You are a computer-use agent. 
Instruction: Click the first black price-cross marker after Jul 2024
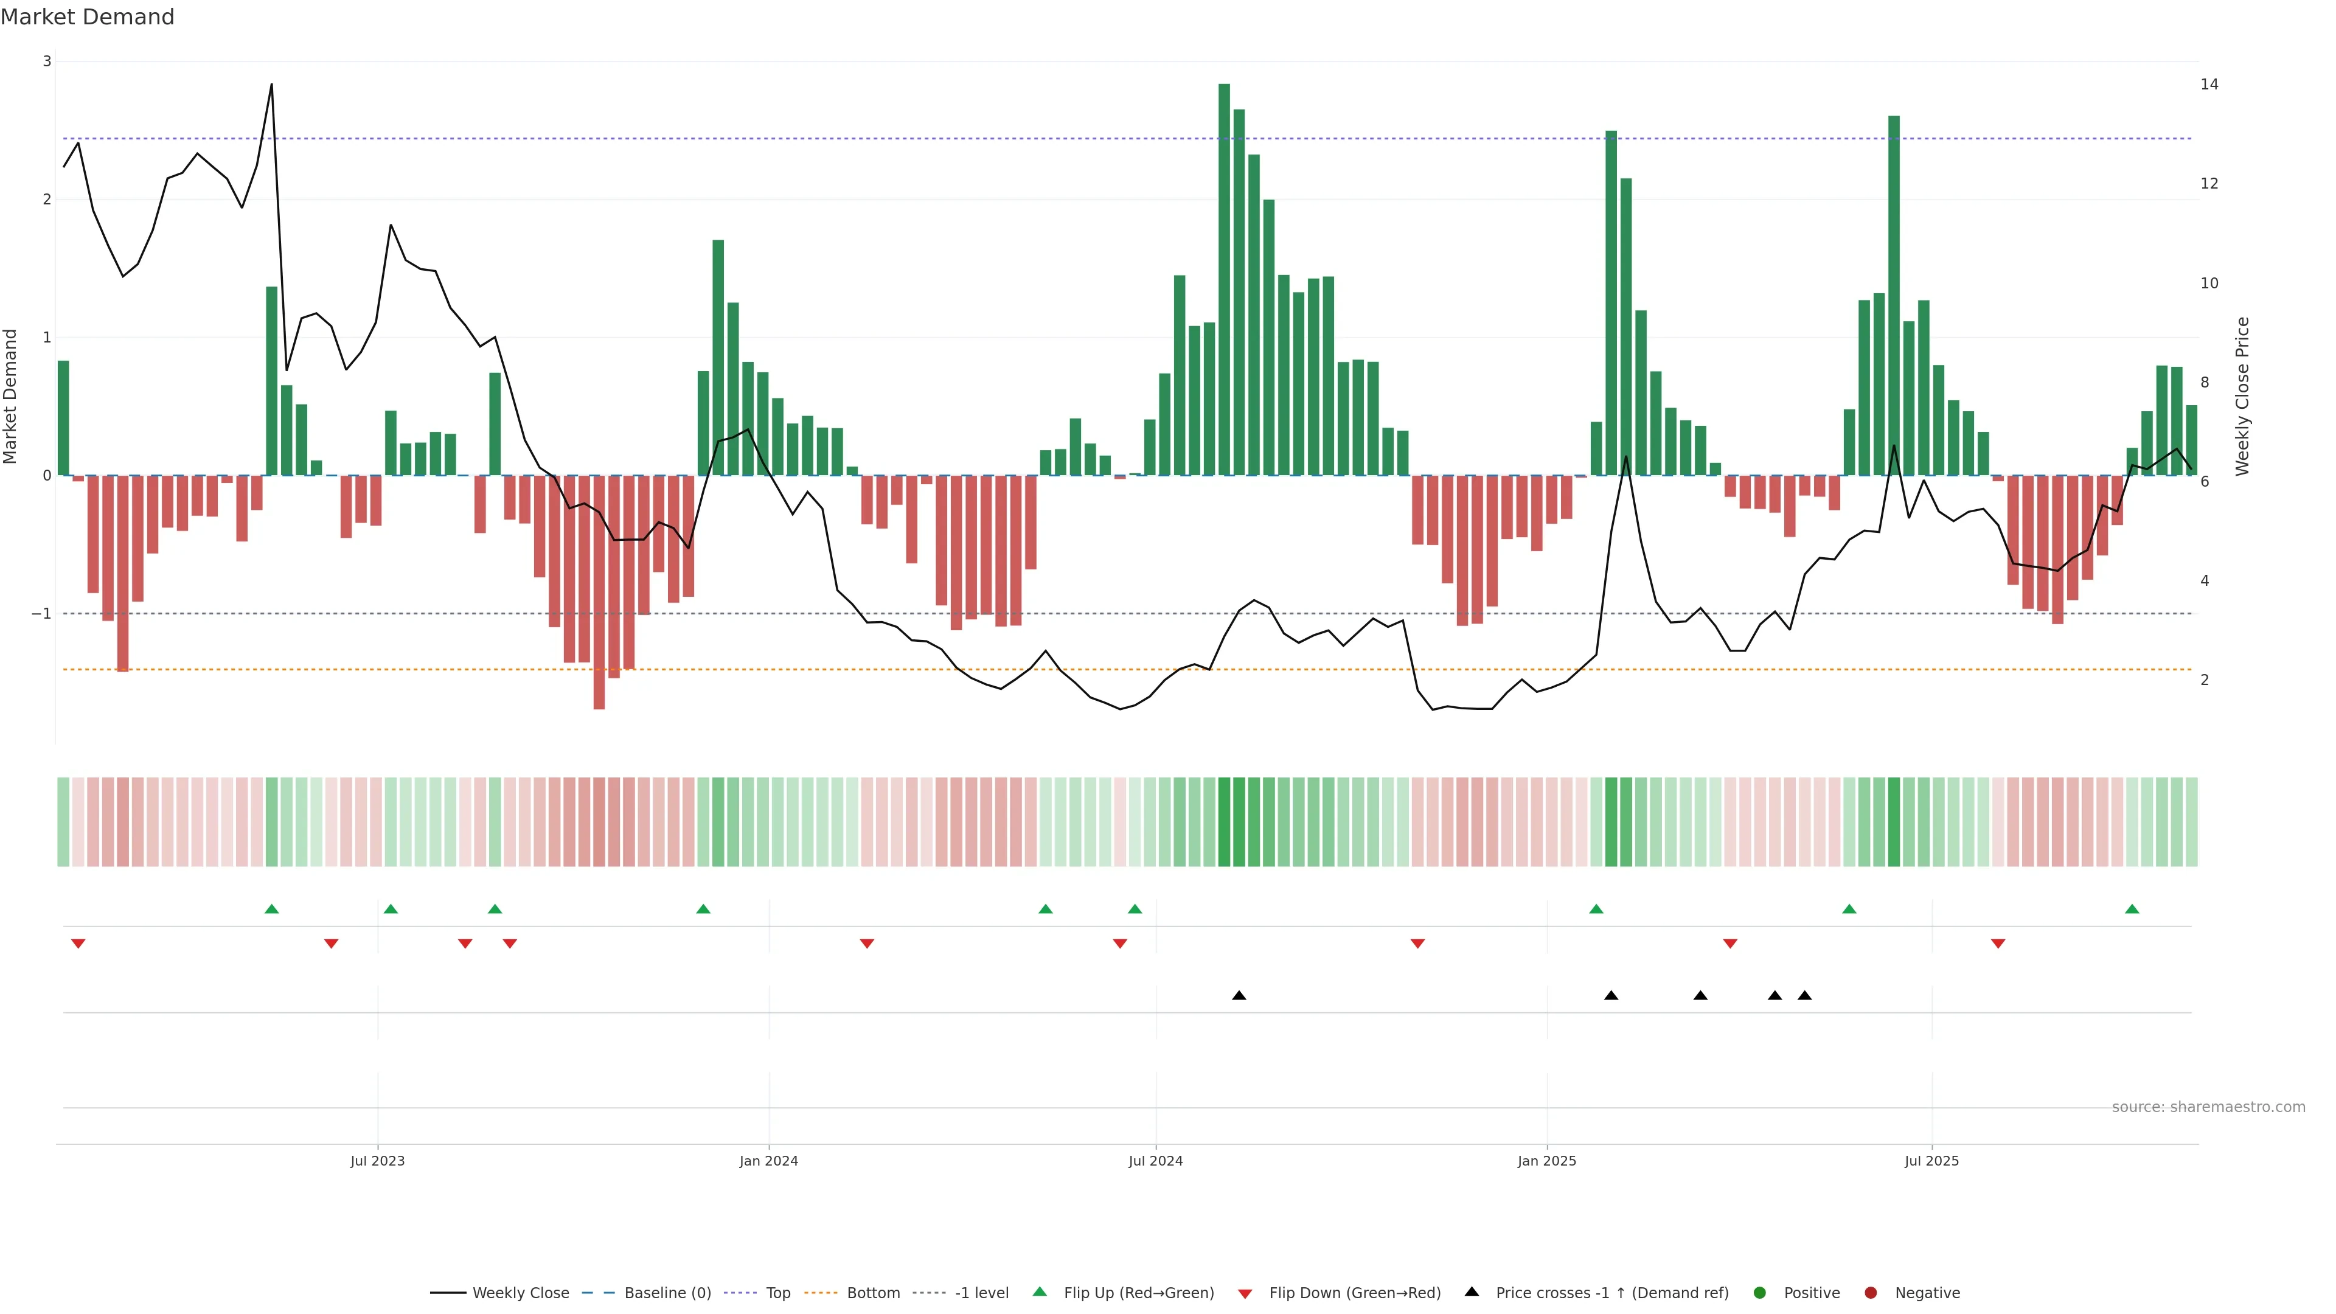(x=1239, y=996)
